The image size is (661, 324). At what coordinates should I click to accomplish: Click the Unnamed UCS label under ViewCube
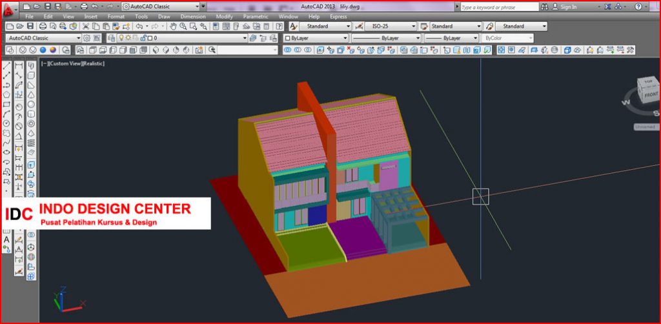click(646, 127)
